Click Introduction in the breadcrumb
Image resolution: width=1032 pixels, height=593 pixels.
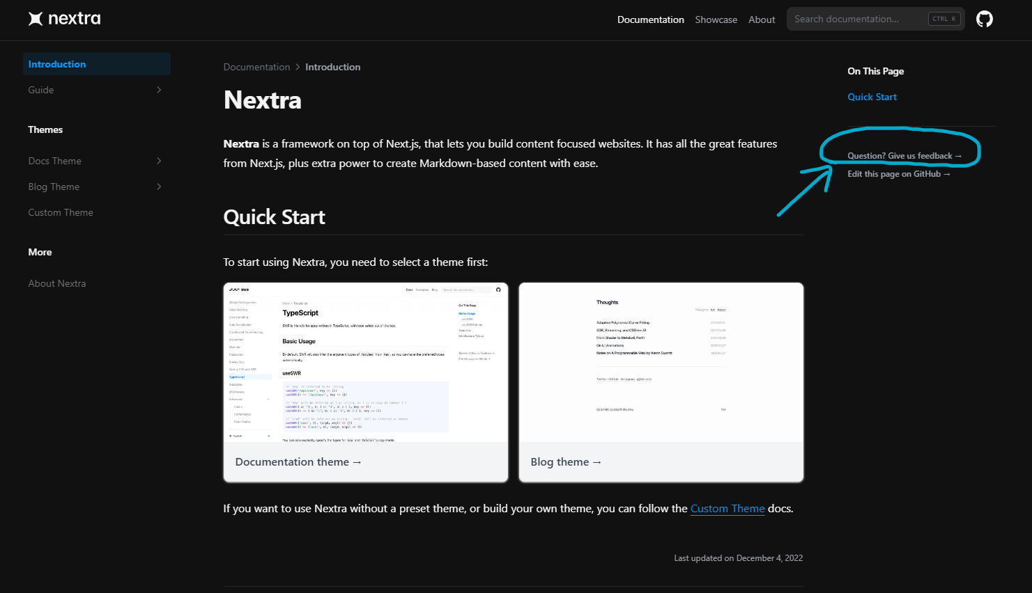point(332,67)
